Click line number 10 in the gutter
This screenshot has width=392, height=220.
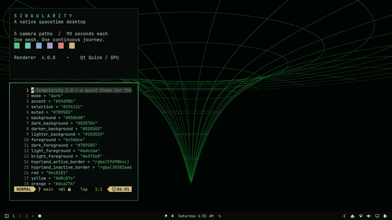[26, 140]
